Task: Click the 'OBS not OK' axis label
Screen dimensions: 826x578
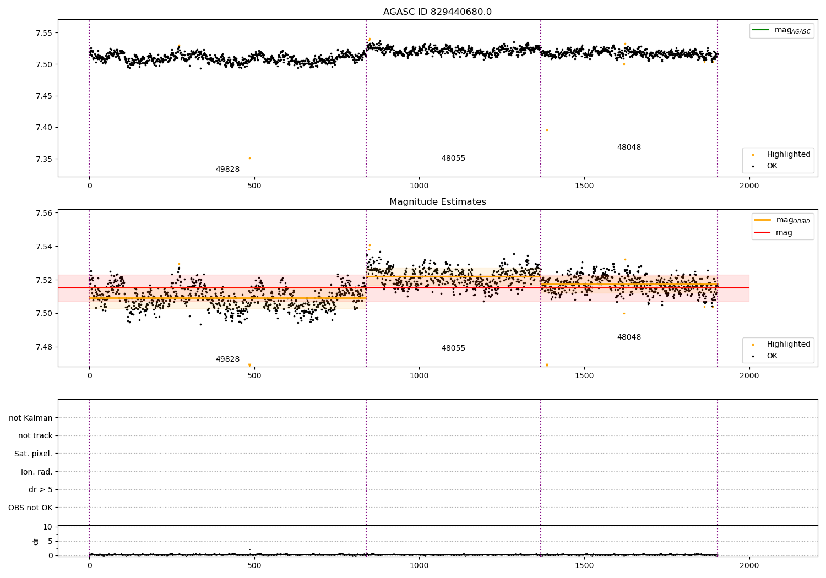Action: tap(30, 508)
